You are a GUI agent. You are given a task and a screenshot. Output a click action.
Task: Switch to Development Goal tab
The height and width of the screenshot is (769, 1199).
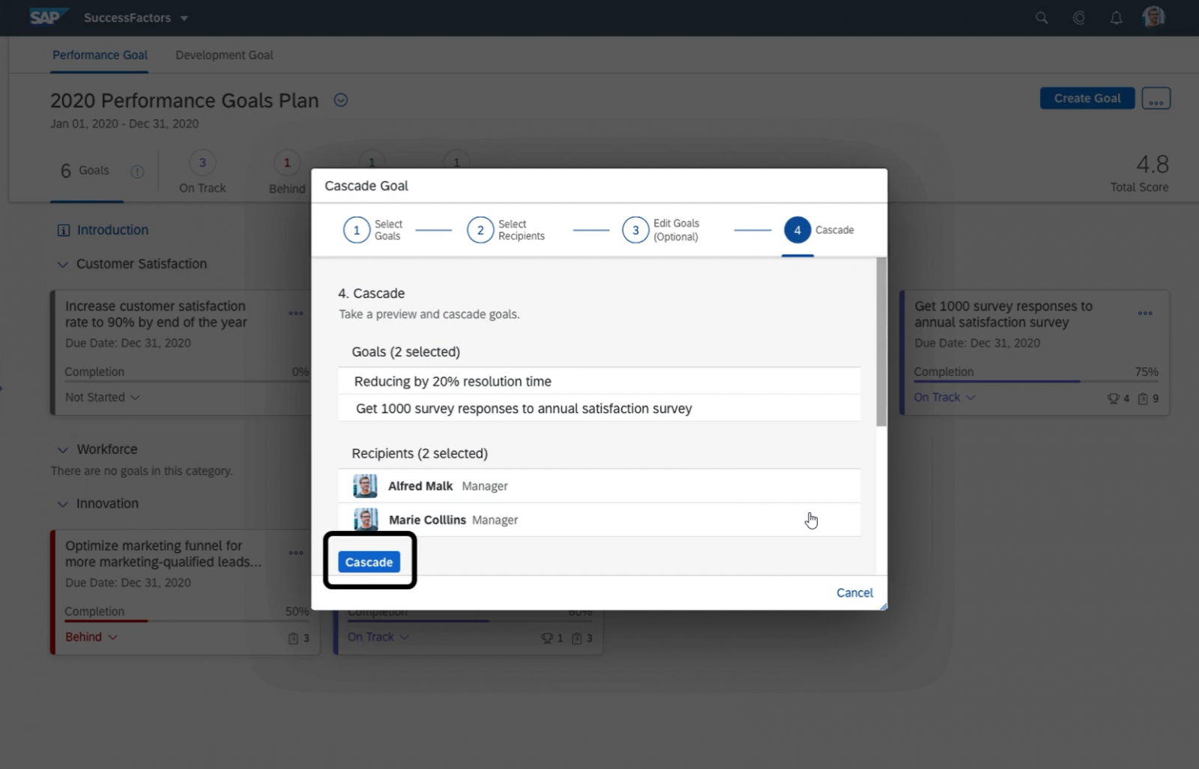(x=224, y=55)
